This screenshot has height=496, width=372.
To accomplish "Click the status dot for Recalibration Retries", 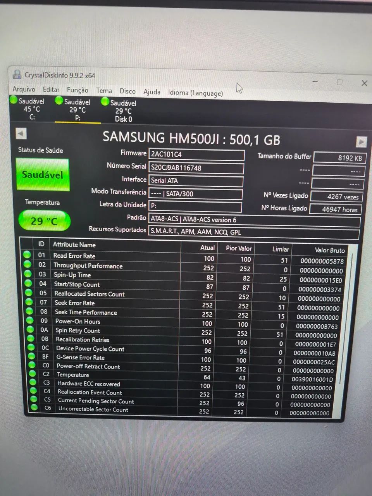I will coord(31,338).
